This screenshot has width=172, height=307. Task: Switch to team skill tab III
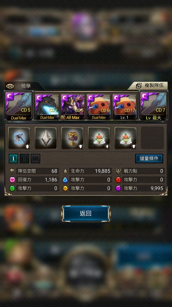(x=36, y=159)
